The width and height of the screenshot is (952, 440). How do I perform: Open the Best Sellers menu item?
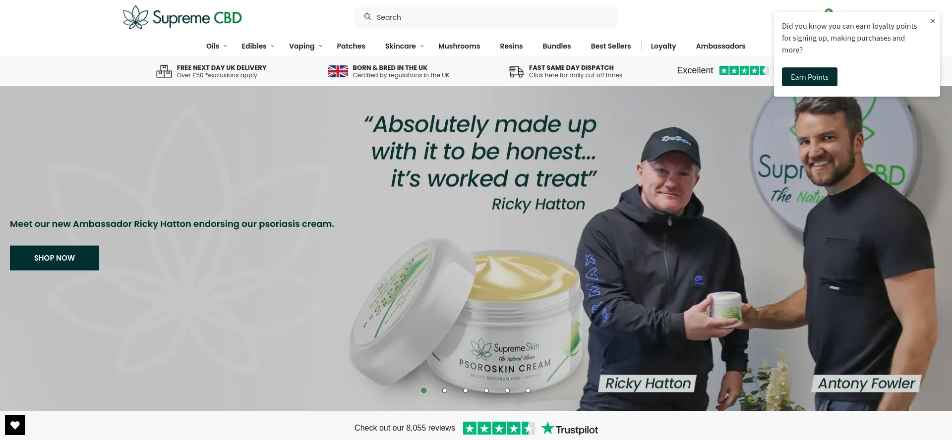pos(611,46)
